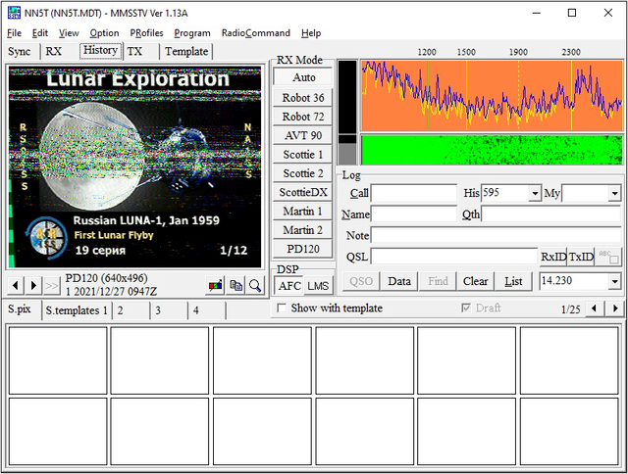The width and height of the screenshot is (628, 474).
Task: Open the RadioCommand menu
Action: pyautogui.click(x=255, y=32)
